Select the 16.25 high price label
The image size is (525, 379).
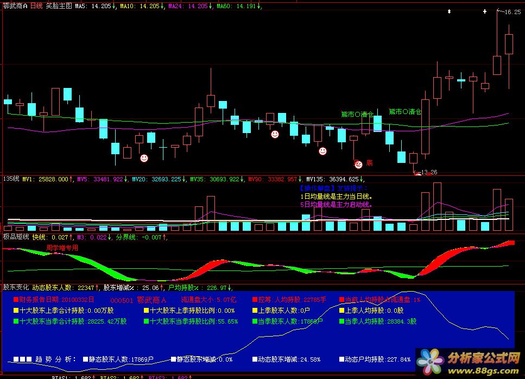pyautogui.click(x=513, y=12)
